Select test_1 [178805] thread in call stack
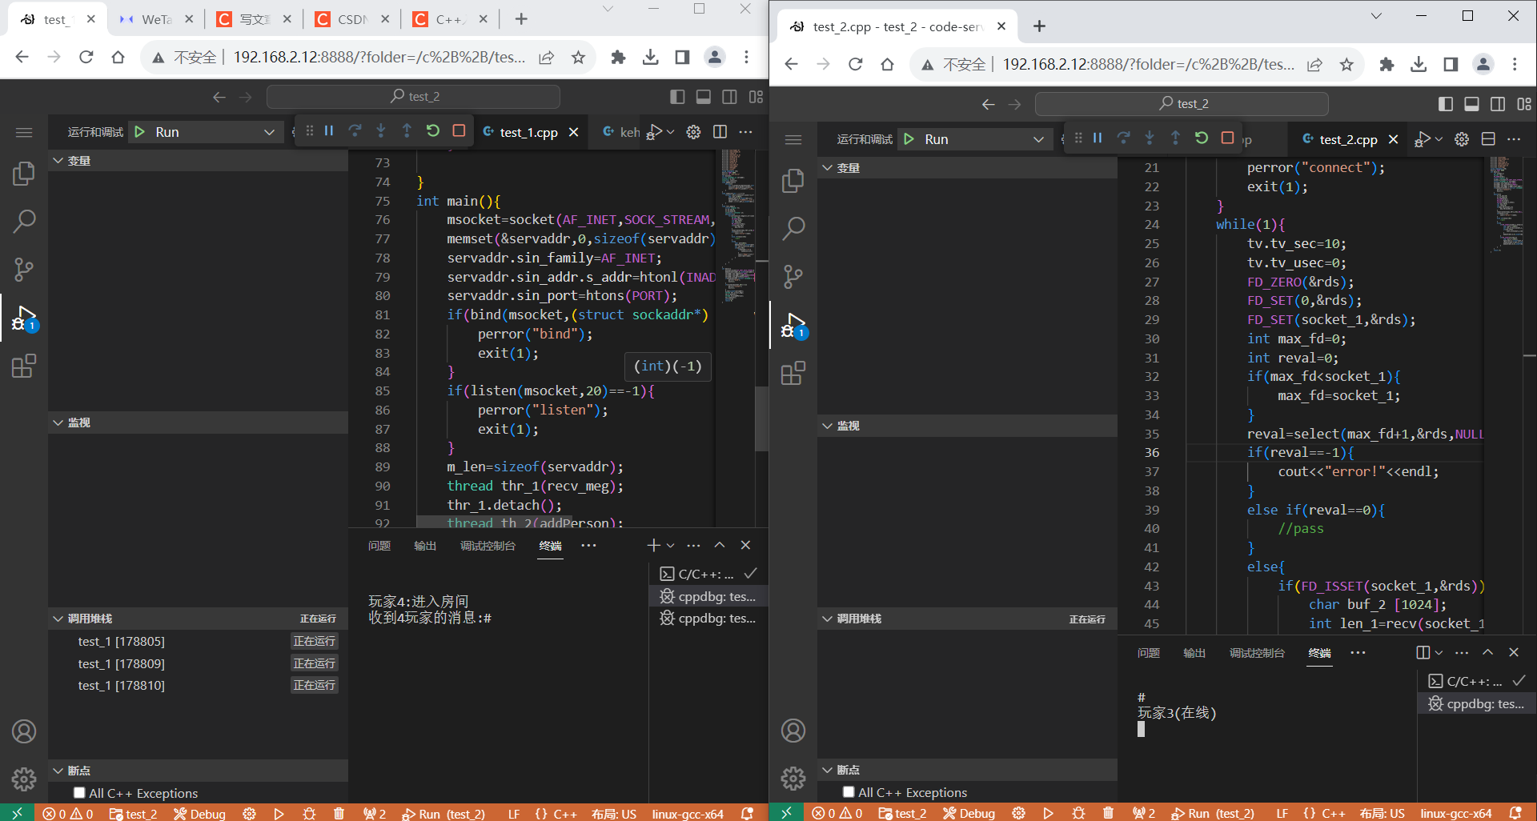Image resolution: width=1537 pixels, height=821 pixels. pyautogui.click(x=122, y=642)
